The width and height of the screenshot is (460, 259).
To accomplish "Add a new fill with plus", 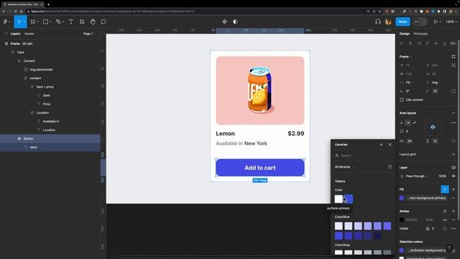I will pos(454,189).
